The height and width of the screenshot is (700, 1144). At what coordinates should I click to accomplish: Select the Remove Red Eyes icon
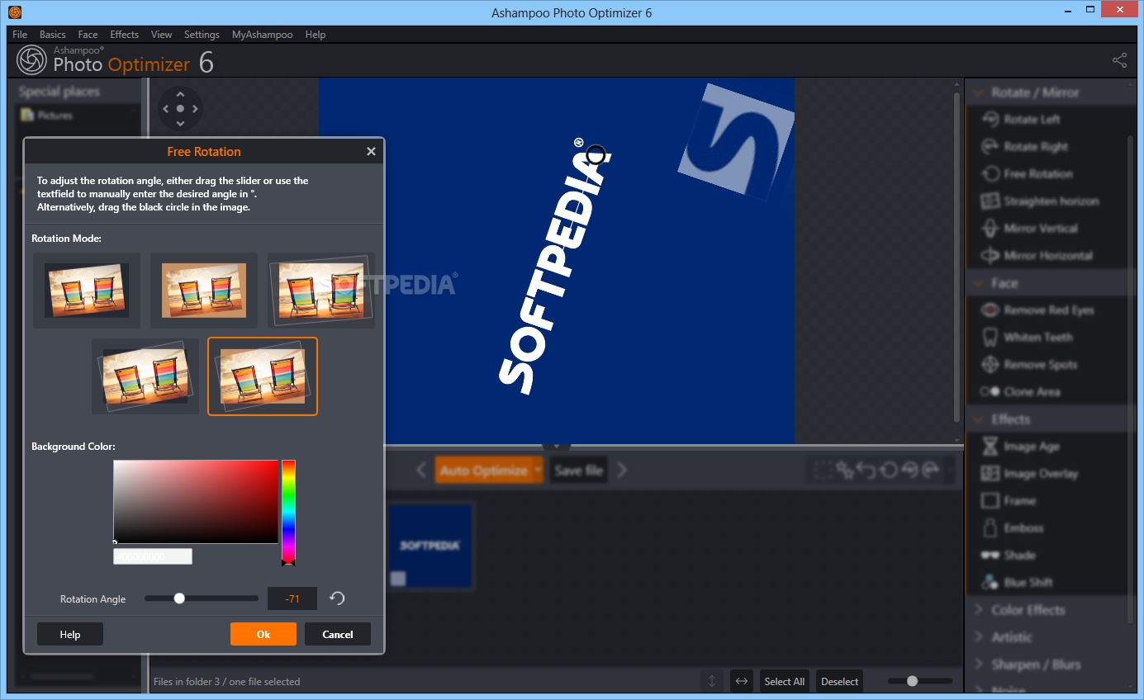coord(990,310)
